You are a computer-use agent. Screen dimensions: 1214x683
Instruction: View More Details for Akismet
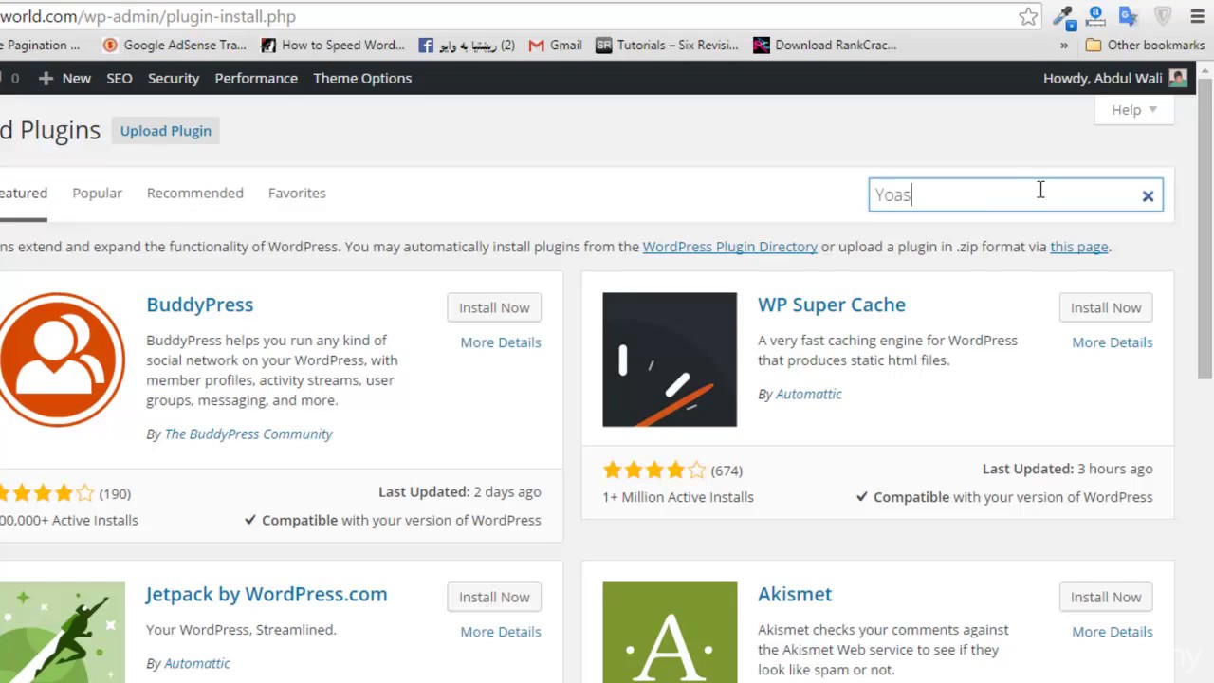click(x=1113, y=632)
